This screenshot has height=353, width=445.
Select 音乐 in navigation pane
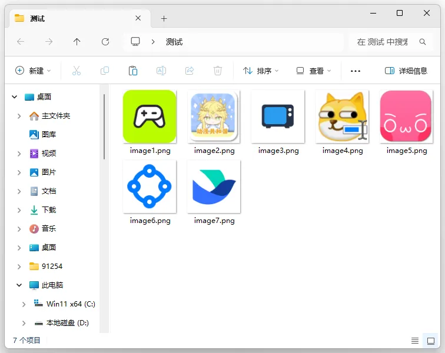click(42, 229)
